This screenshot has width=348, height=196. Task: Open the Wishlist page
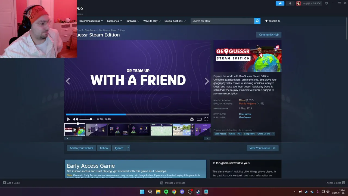273,21
